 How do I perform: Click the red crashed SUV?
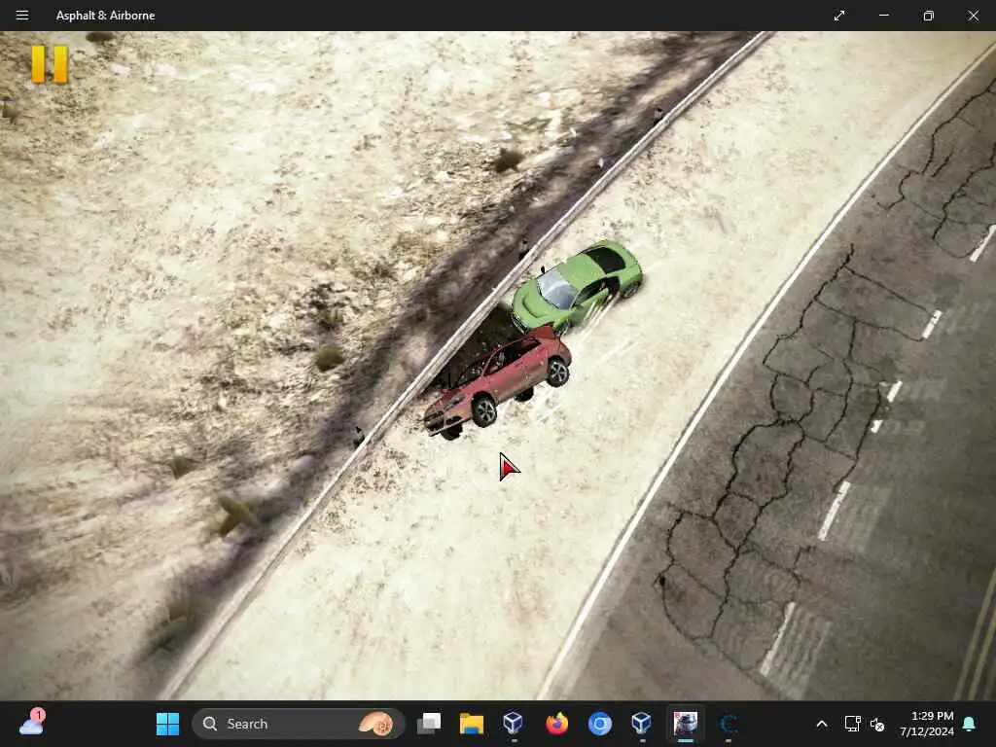pyautogui.click(x=497, y=381)
